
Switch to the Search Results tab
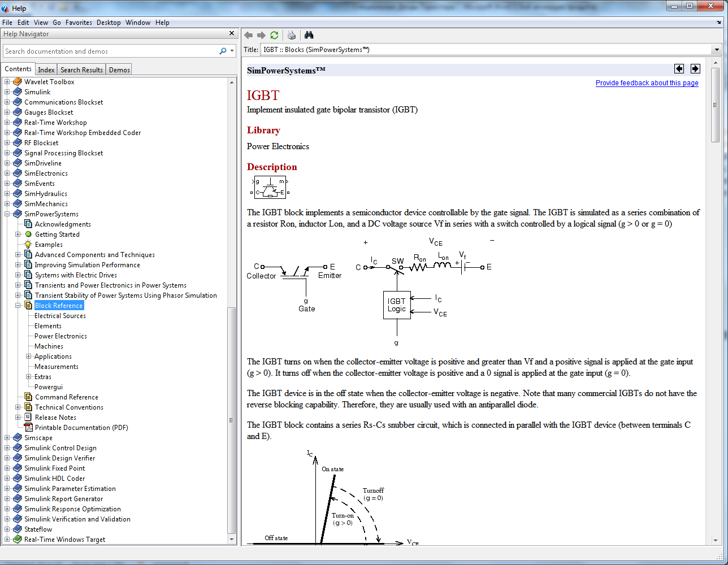click(81, 70)
